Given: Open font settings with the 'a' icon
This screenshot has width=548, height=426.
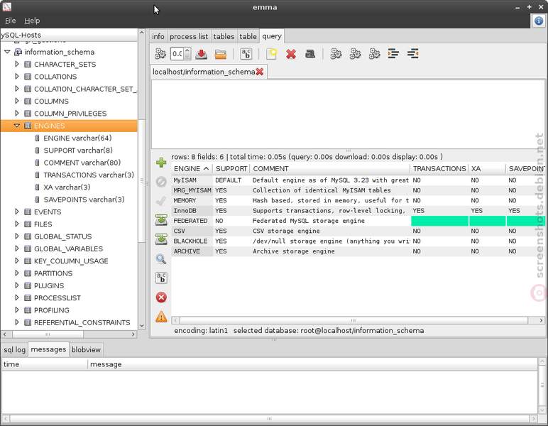Looking at the screenshot, I should point(310,54).
